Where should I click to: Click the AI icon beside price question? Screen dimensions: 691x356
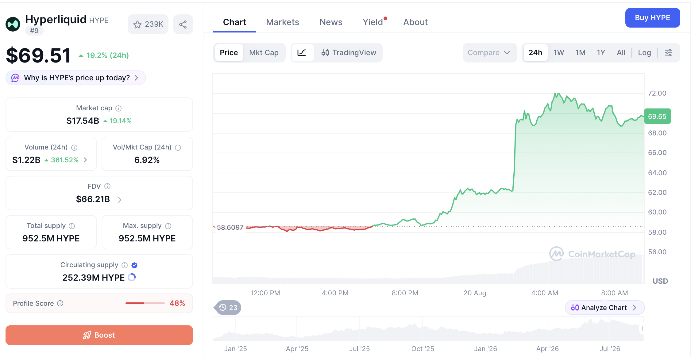(15, 78)
